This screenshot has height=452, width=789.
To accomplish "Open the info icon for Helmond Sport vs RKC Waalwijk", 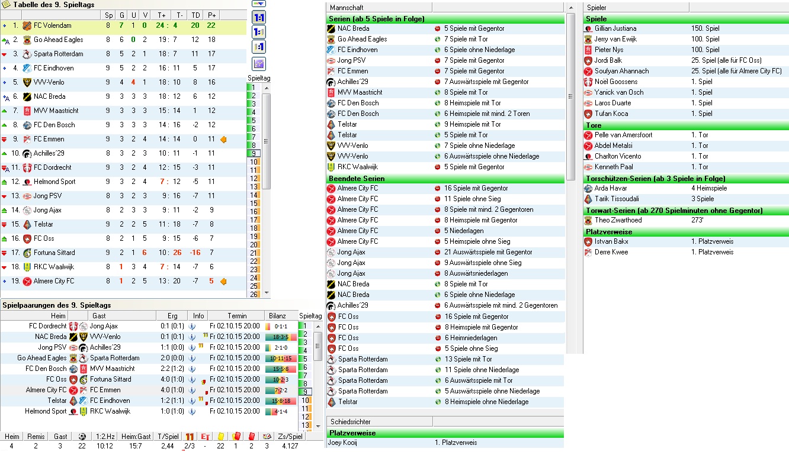I will (x=192, y=411).
